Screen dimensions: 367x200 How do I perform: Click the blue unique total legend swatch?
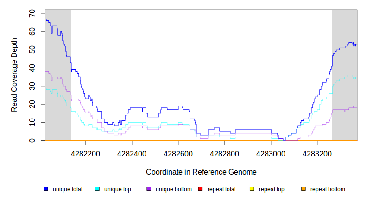(46, 189)
